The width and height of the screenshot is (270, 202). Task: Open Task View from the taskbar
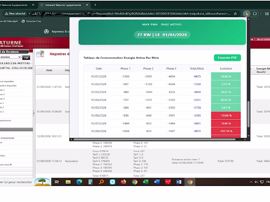click(57, 182)
